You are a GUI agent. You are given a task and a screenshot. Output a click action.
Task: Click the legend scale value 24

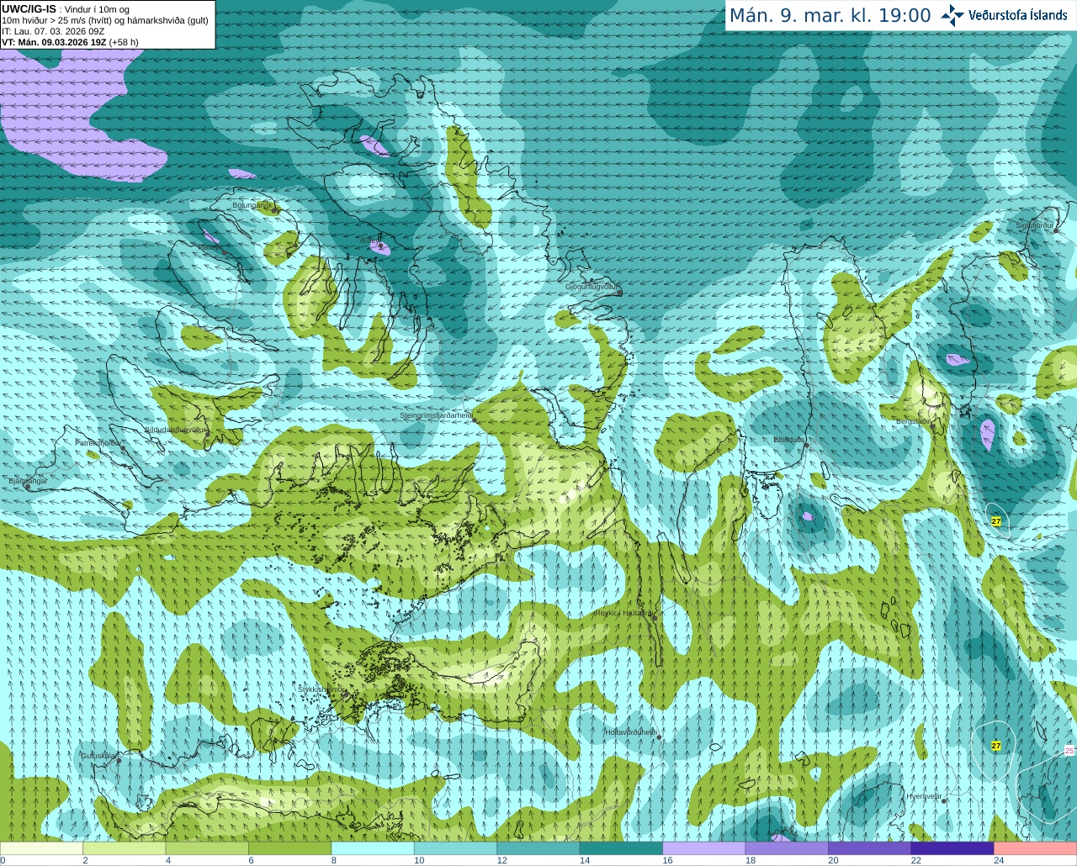(999, 860)
